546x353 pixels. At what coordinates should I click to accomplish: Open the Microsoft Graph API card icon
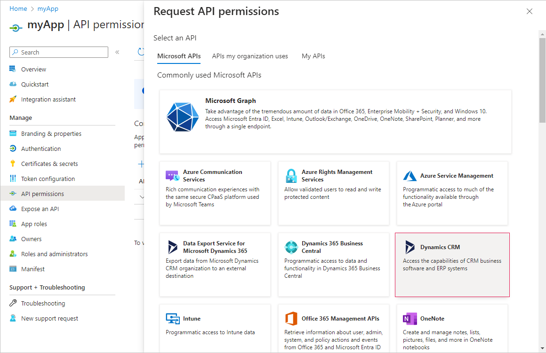pyautogui.click(x=183, y=117)
